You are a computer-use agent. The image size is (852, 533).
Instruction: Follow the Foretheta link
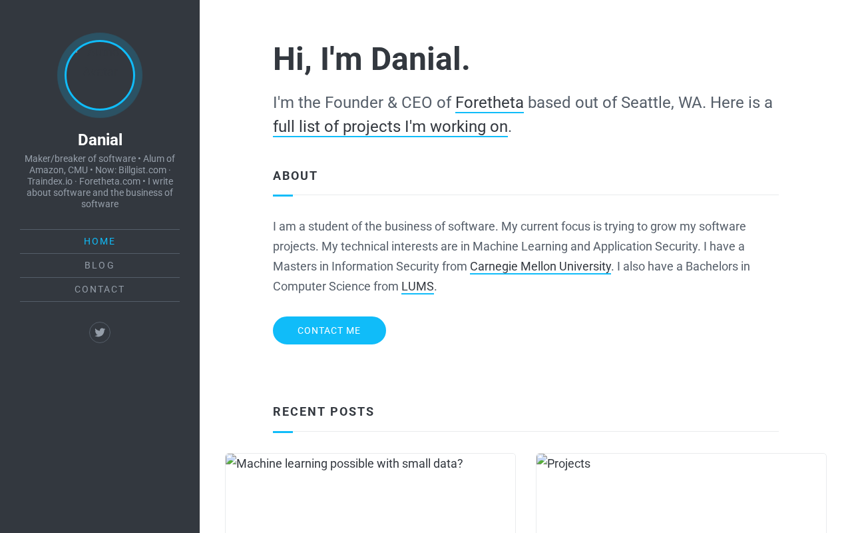(x=489, y=103)
